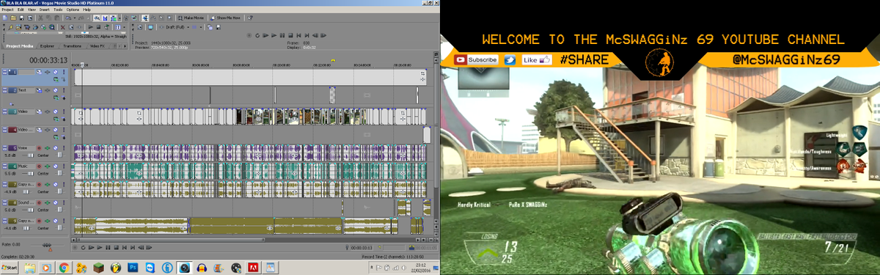The image size is (880, 275).
Task: Click the timeline Stop button
Action: (x=116, y=247)
